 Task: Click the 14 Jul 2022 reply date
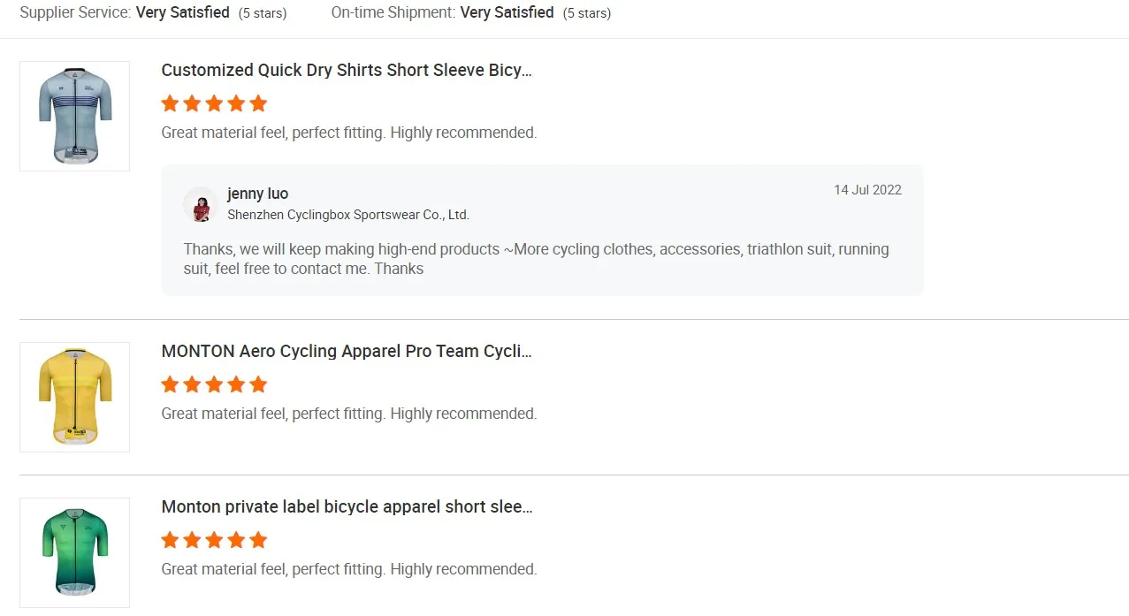tap(867, 190)
